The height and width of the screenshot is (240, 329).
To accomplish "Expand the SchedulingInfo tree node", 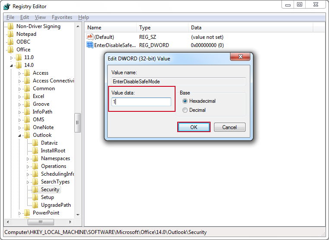I will tap(28, 174).
